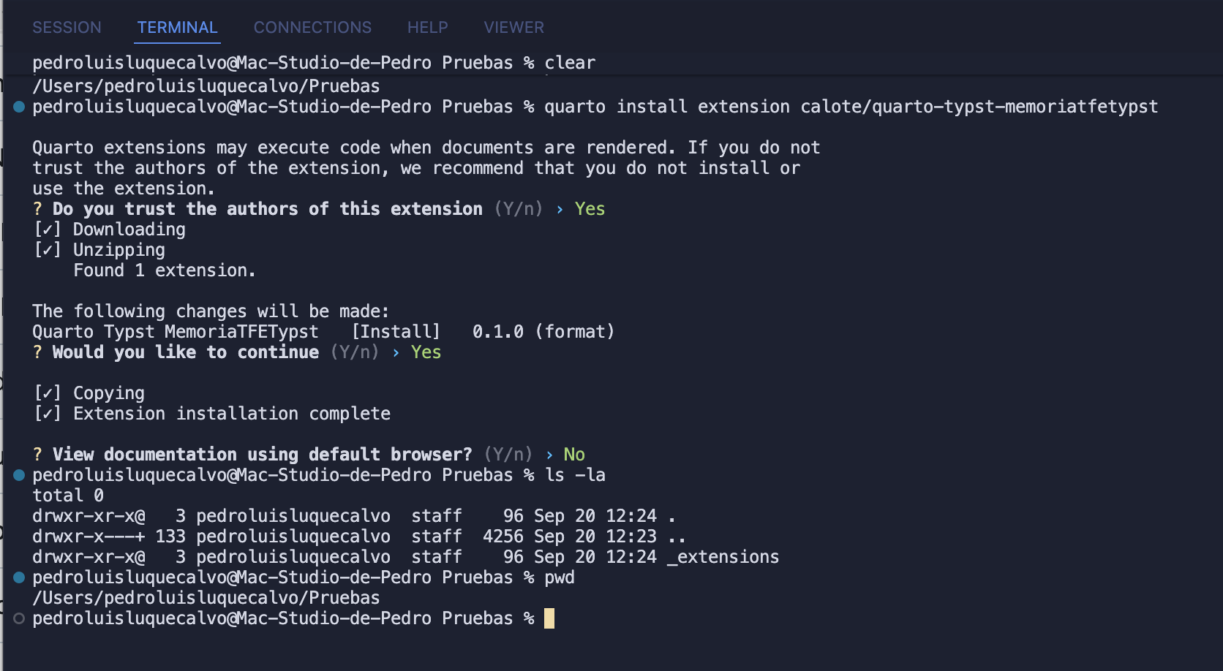Click the question mark before Would you like
Viewport: 1223px width, 671px height.
click(37, 352)
